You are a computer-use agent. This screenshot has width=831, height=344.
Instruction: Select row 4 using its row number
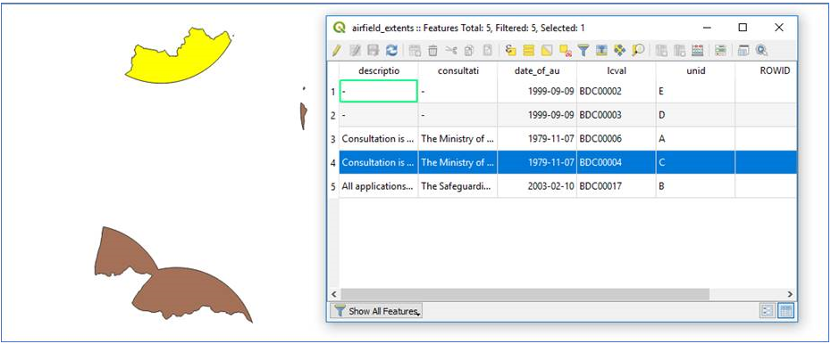[332, 163]
